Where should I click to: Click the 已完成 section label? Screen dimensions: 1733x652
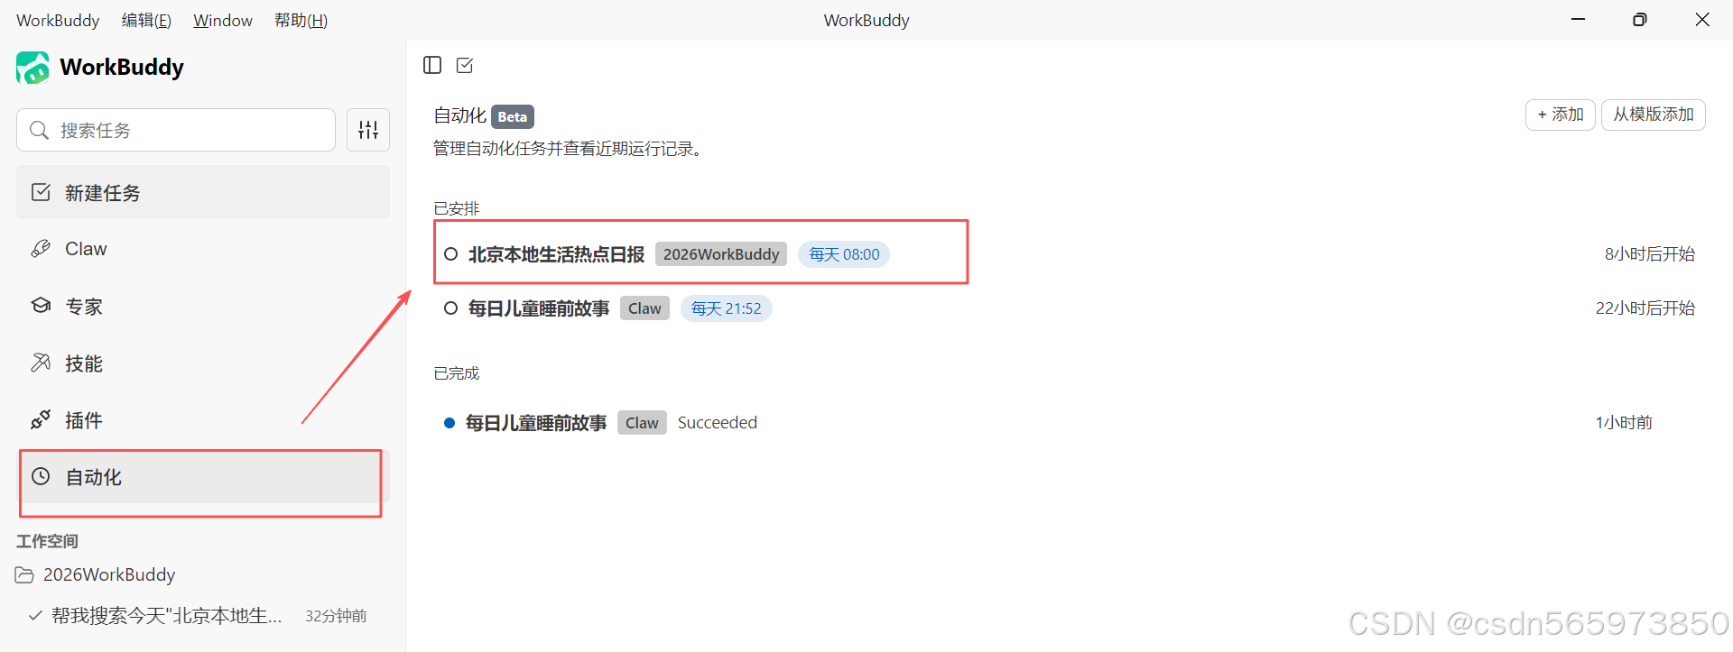[x=457, y=373]
